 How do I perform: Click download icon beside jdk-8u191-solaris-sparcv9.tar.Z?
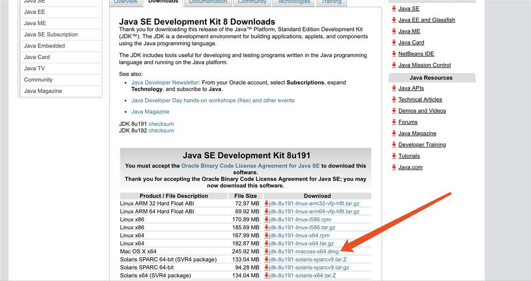pos(267,259)
